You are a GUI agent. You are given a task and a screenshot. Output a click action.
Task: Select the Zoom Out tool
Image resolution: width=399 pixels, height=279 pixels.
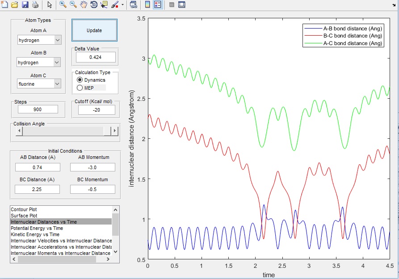click(x=73, y=4)
